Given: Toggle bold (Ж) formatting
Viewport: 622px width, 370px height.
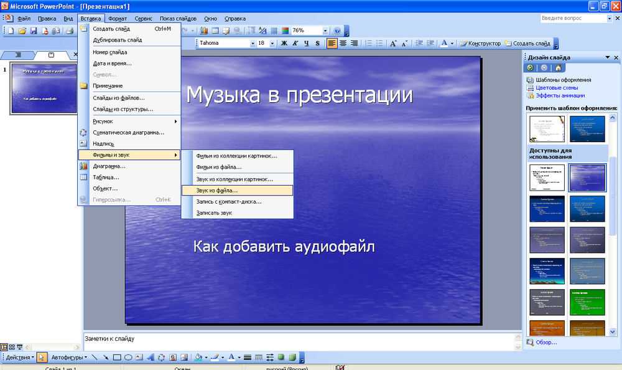Looking at the screenshot, I should pyautogui.click(x=284, y=44).
